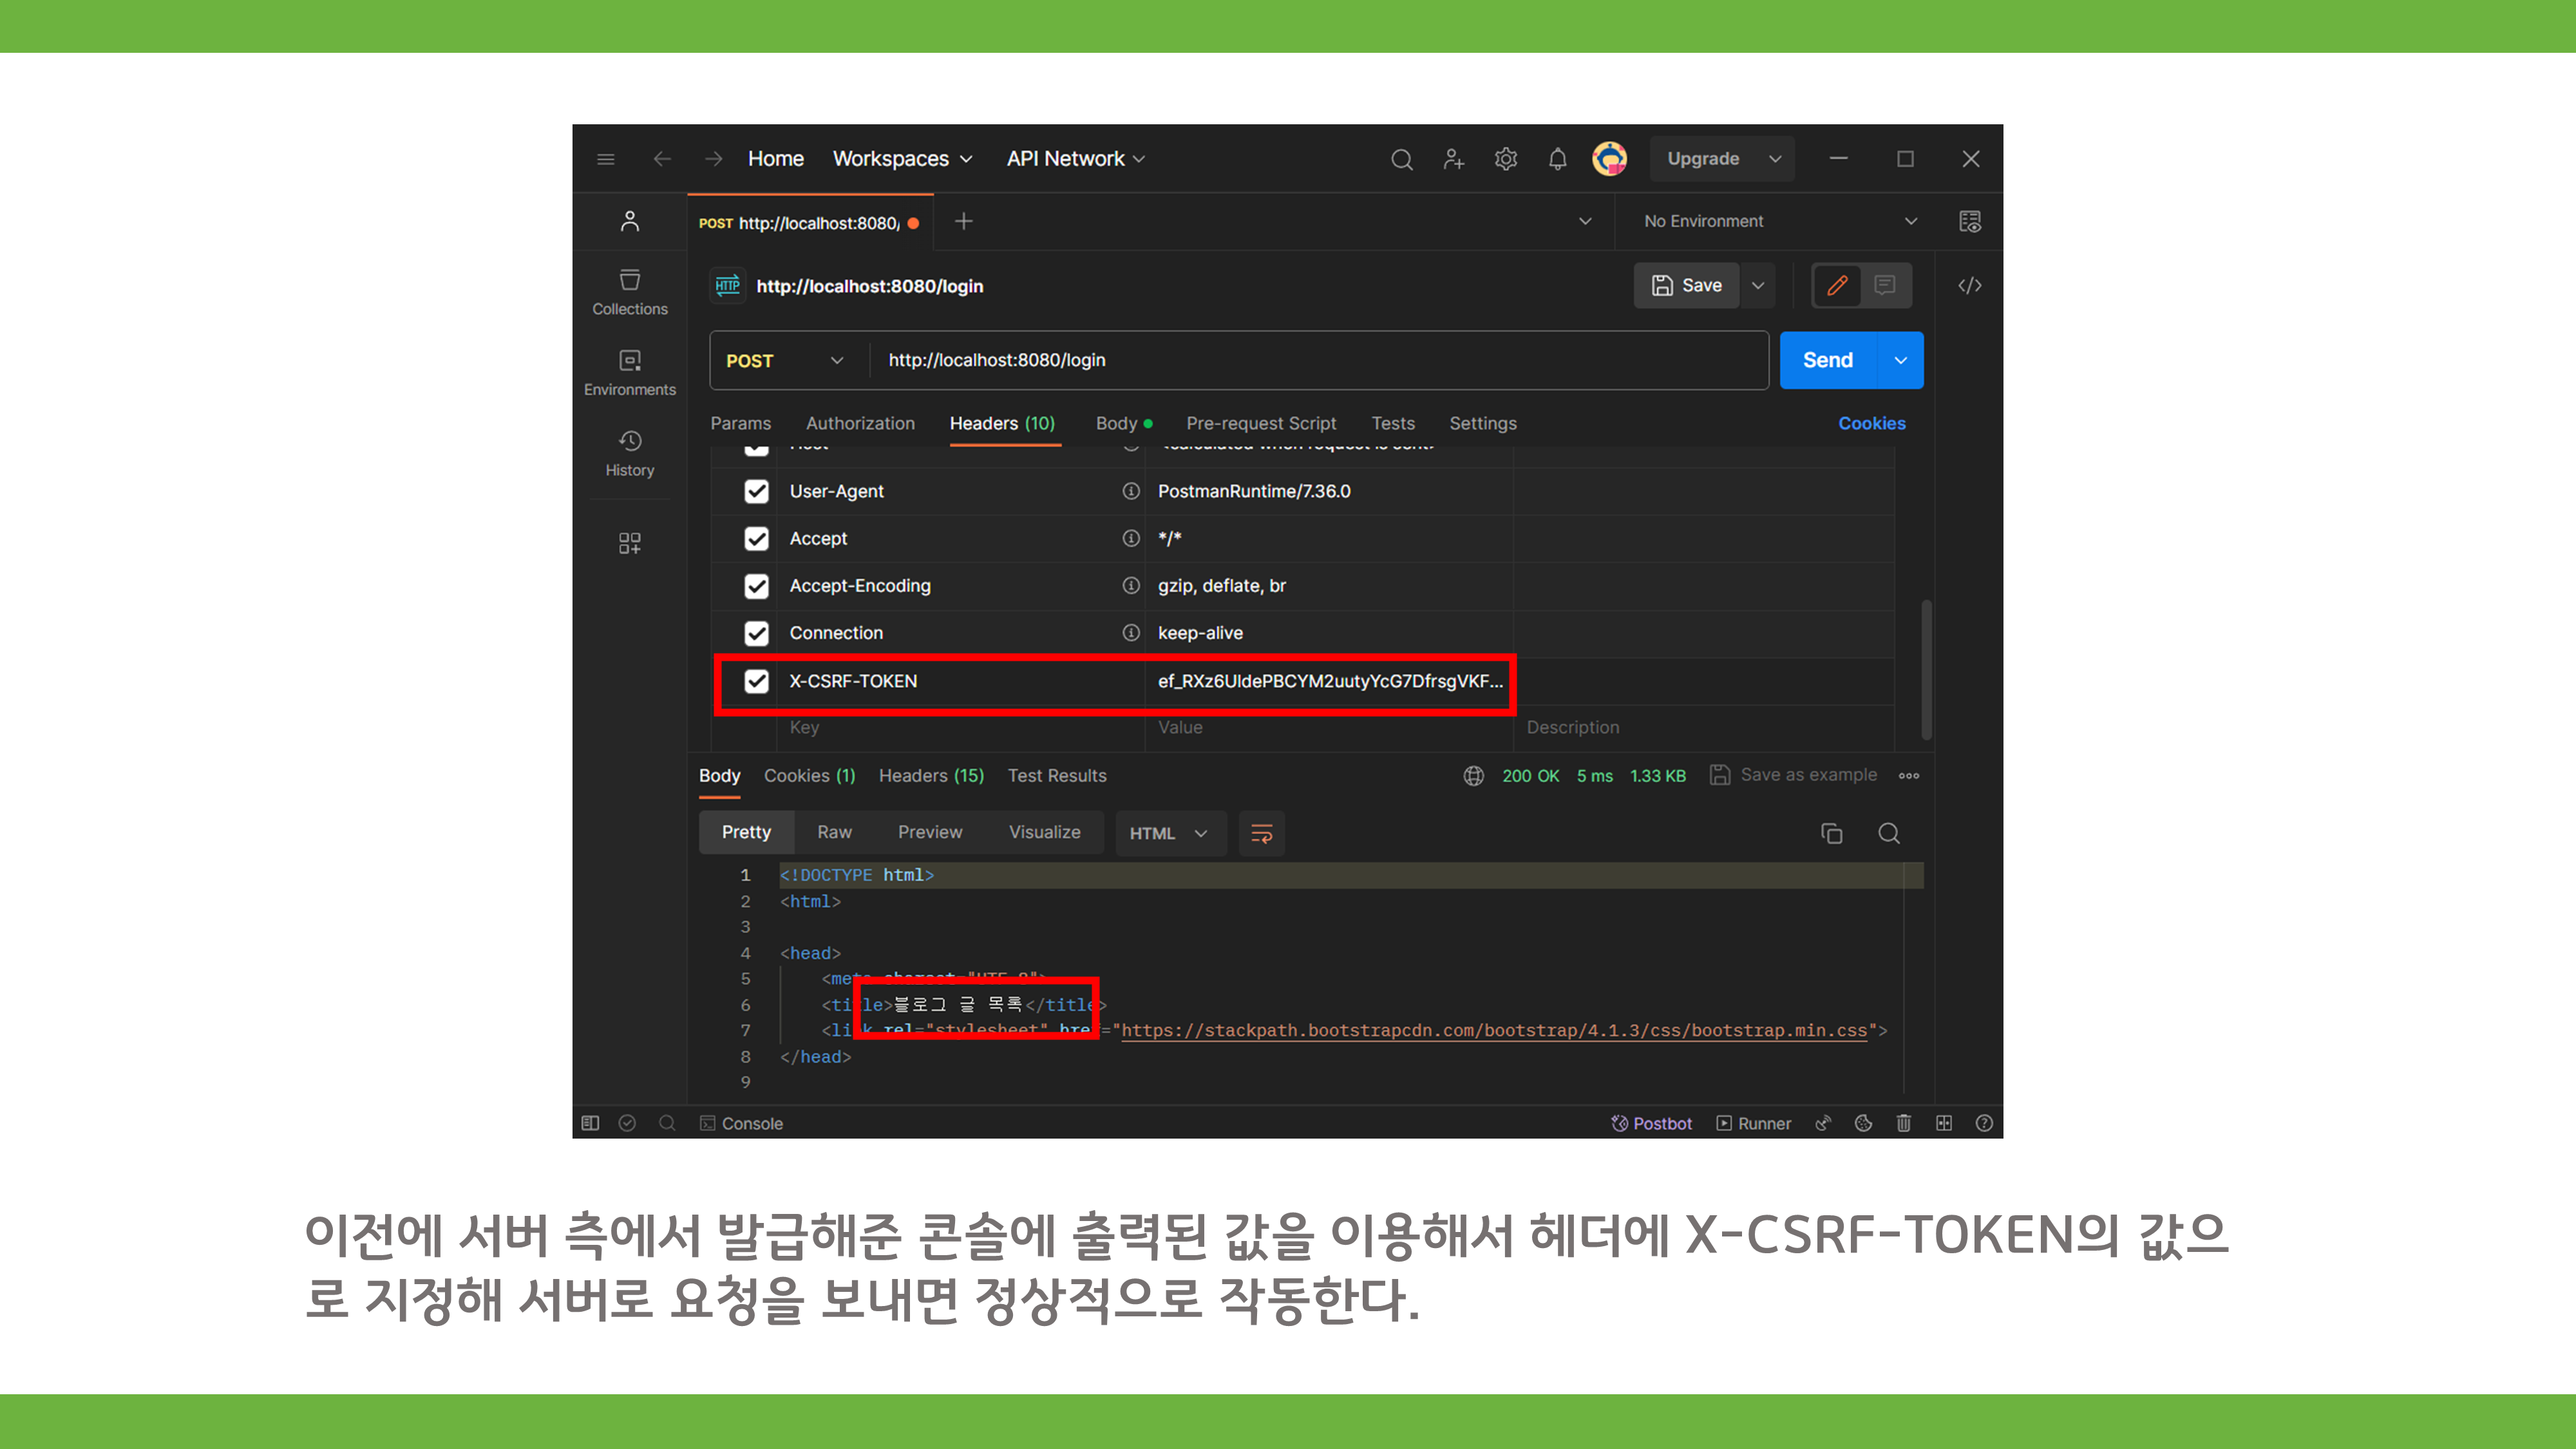Uncheck the X-CSRF-TOKEN header checkbox
Image resolution: width=2576 pixels, height=1449 pixels.
click(756, 681)
